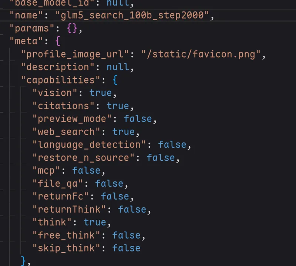Click the opening brace after "meta"

click(x=58, y=41)
